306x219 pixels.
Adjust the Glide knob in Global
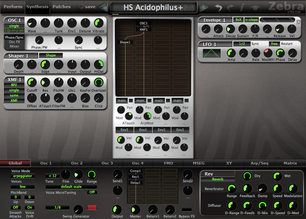click(78, 174)
